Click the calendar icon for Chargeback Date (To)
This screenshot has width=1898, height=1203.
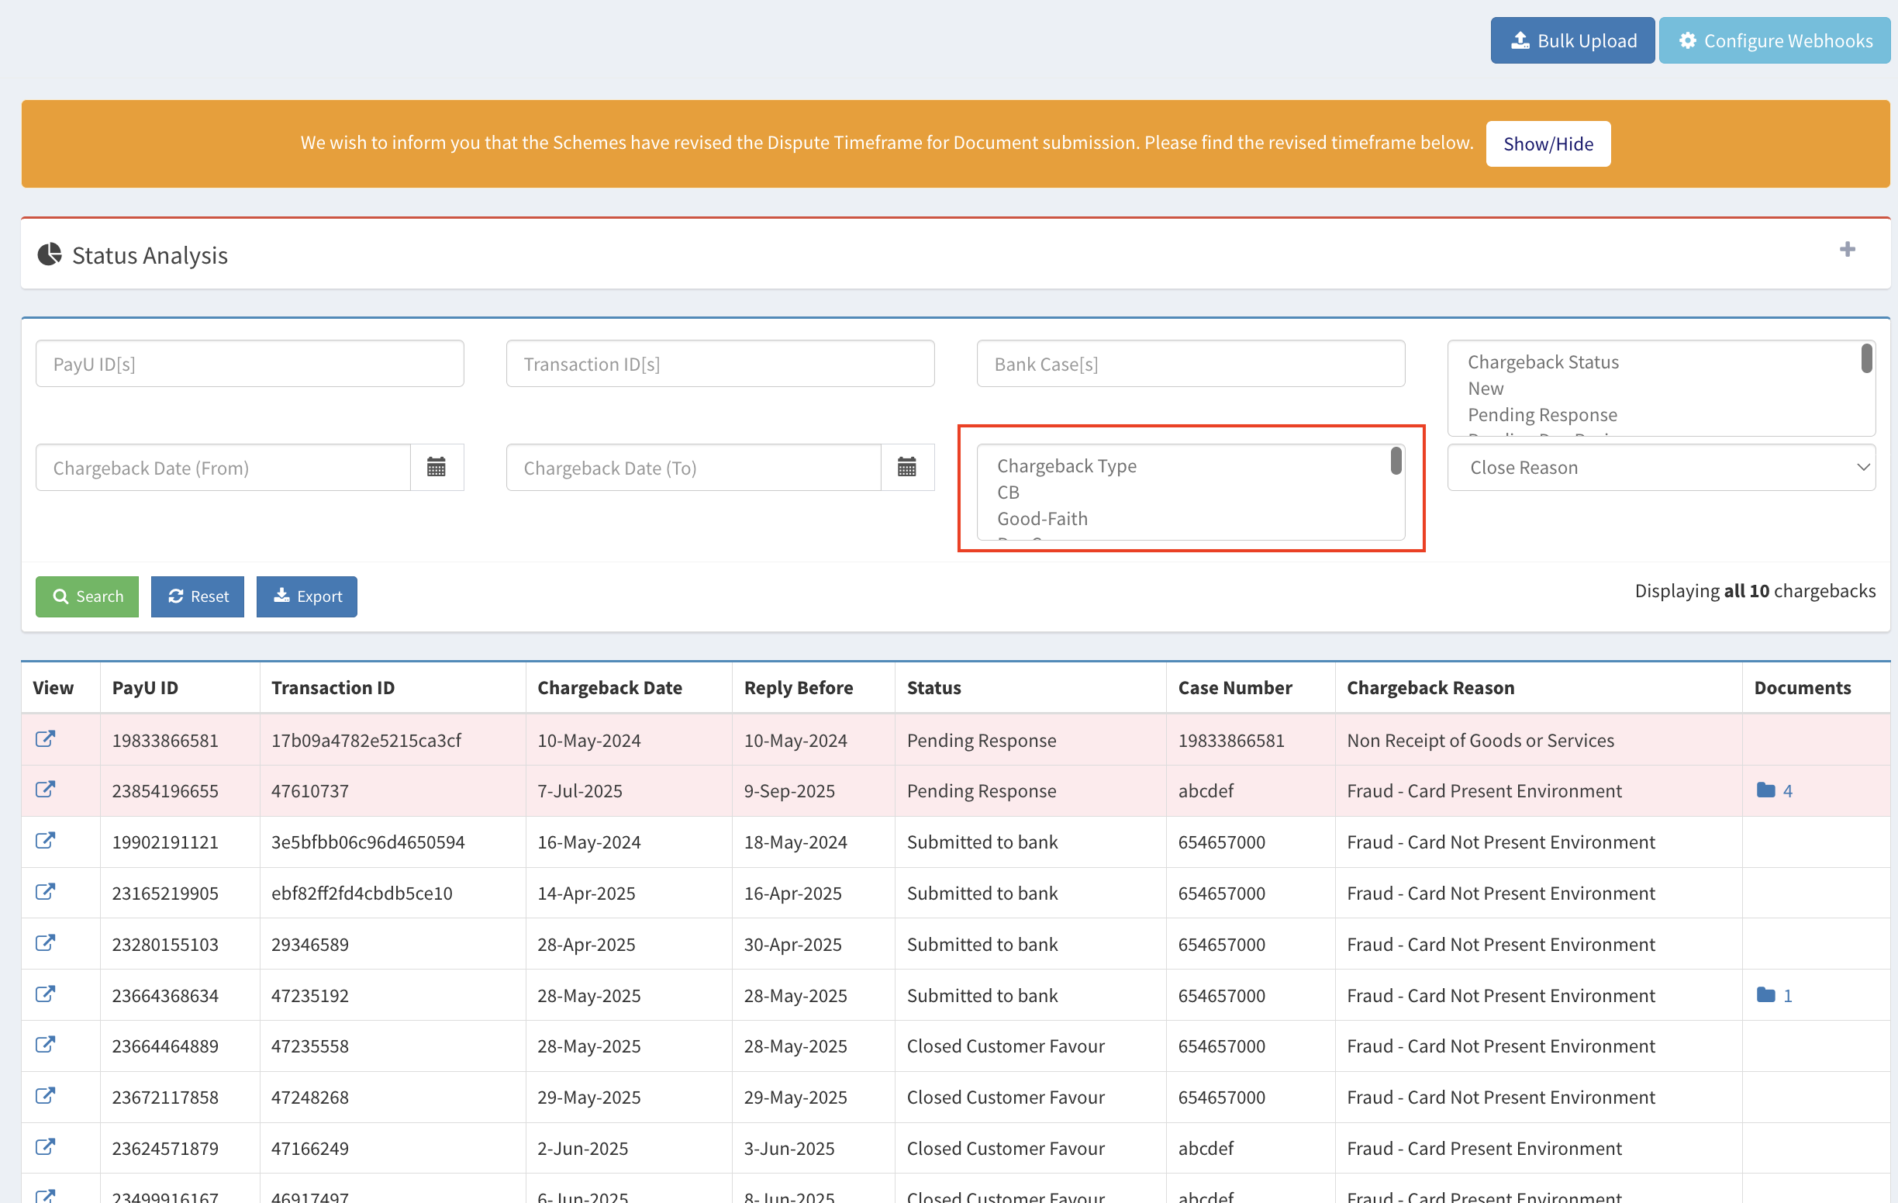[906, 468]
